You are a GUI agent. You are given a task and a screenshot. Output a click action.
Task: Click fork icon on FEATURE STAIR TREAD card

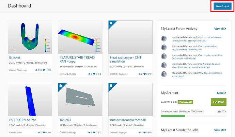(99, 74)
